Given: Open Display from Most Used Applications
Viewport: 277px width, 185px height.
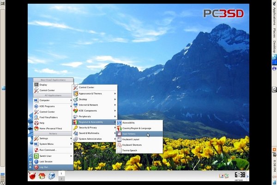Looking at the screenshot, I should 43,85.
